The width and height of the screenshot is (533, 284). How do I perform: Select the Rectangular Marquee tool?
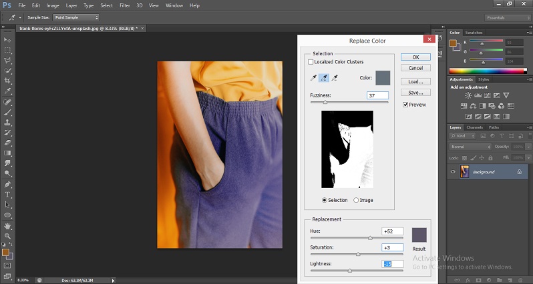coord(7,50)
